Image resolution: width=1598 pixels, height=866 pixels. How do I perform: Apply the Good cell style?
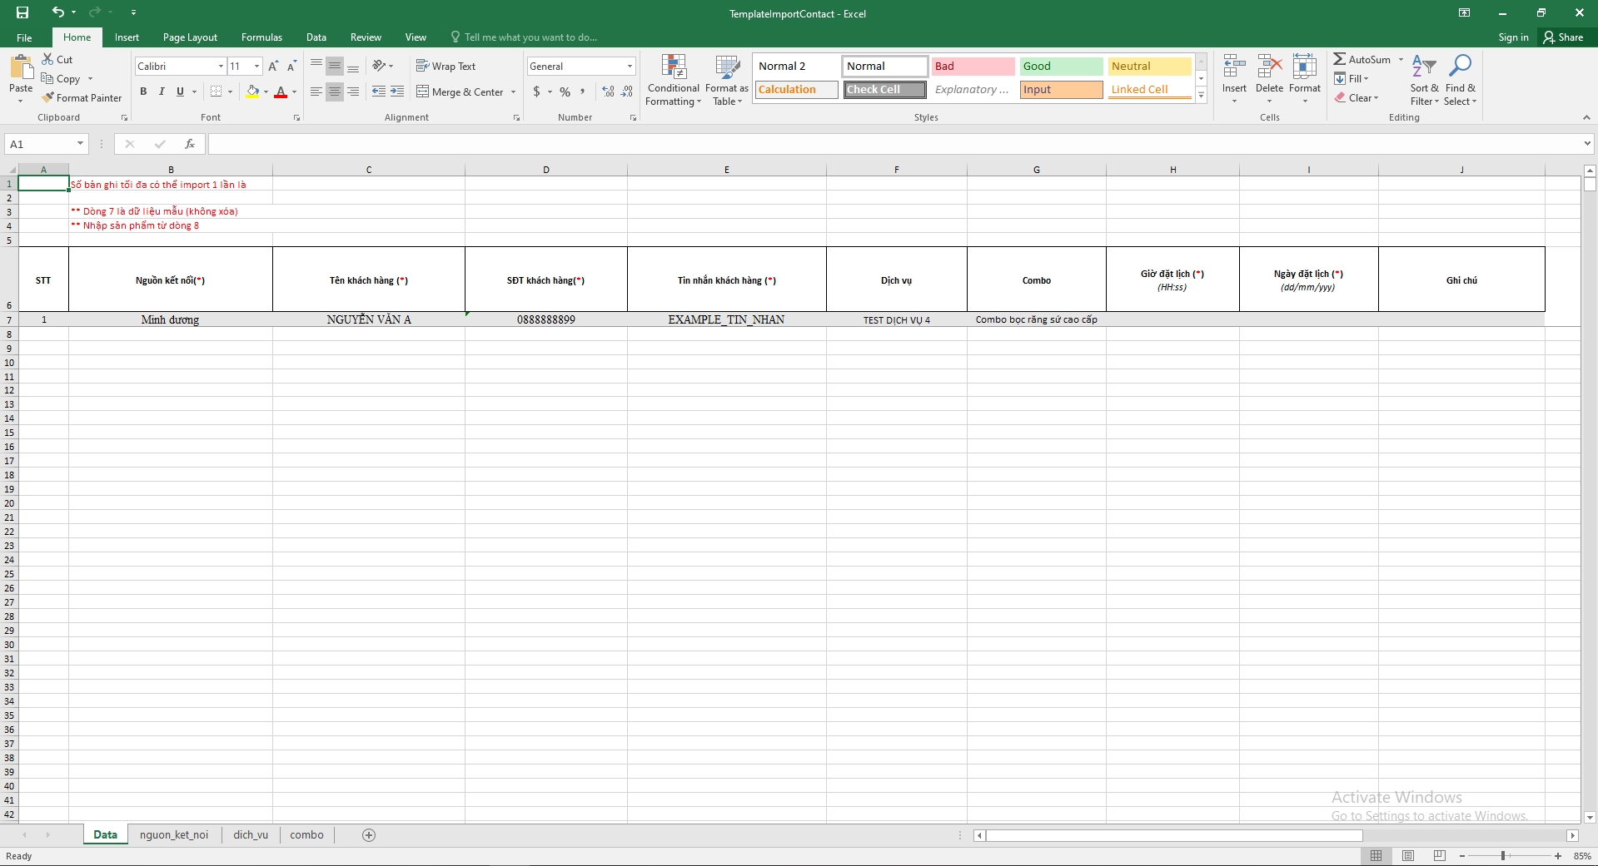tap(1061, 66)
